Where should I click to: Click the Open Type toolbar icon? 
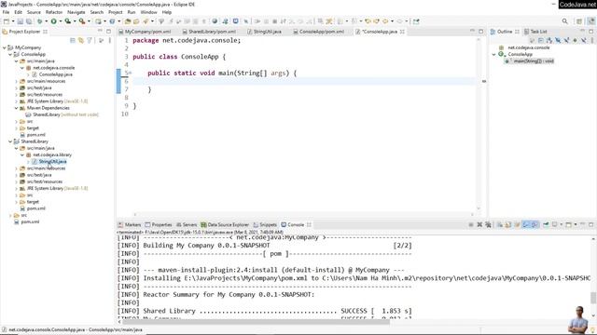pos(128,21)
